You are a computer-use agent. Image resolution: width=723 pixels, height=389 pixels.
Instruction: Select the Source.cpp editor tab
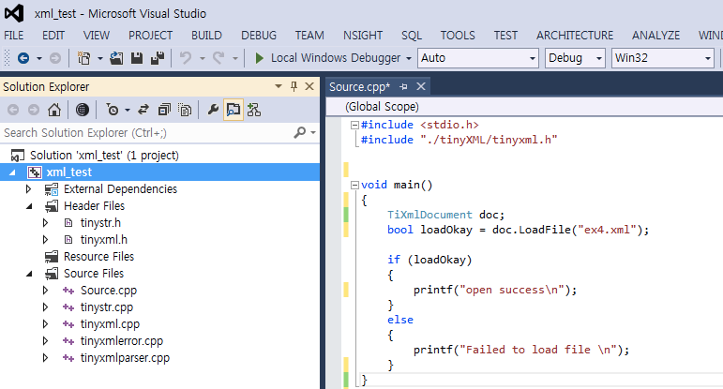[360, 86]
